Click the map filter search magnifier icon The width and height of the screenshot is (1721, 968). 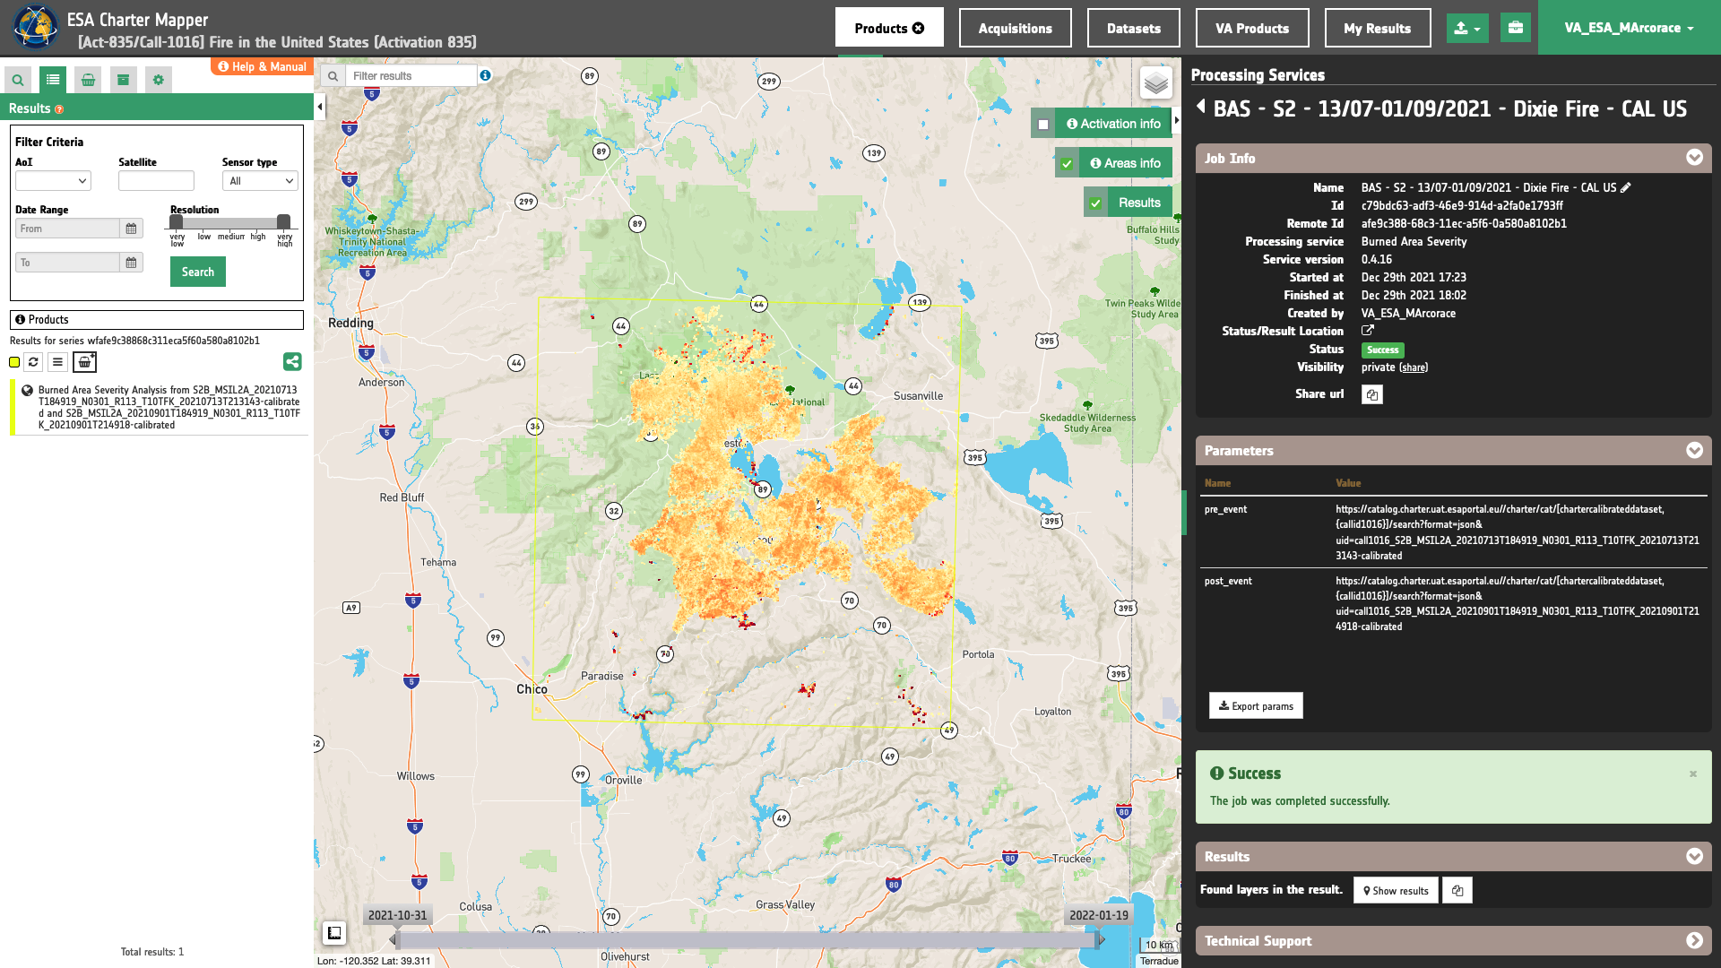click(333, 76)
